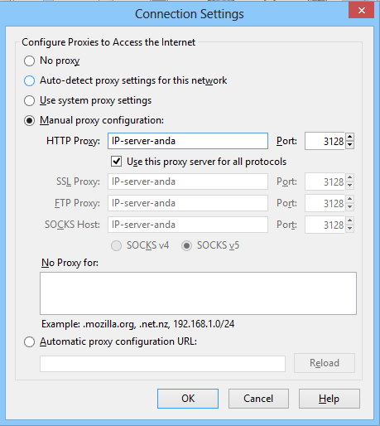The height and width of the screenshot is (426, 380).
Task: Decrease HTTP proxy port with down arrow
Action: 350,145
